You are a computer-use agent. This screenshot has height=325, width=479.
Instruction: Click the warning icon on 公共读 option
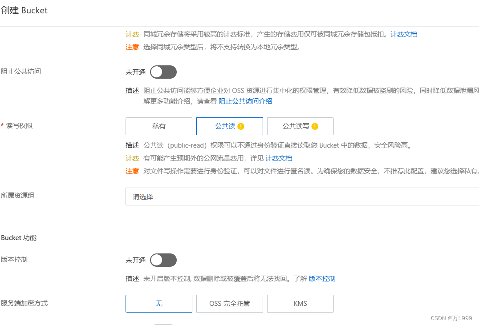tap(241, 126)
